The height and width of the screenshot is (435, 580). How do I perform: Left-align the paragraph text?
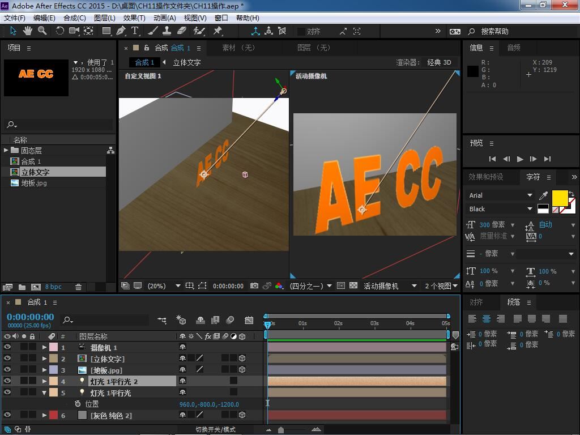point(472,318)
